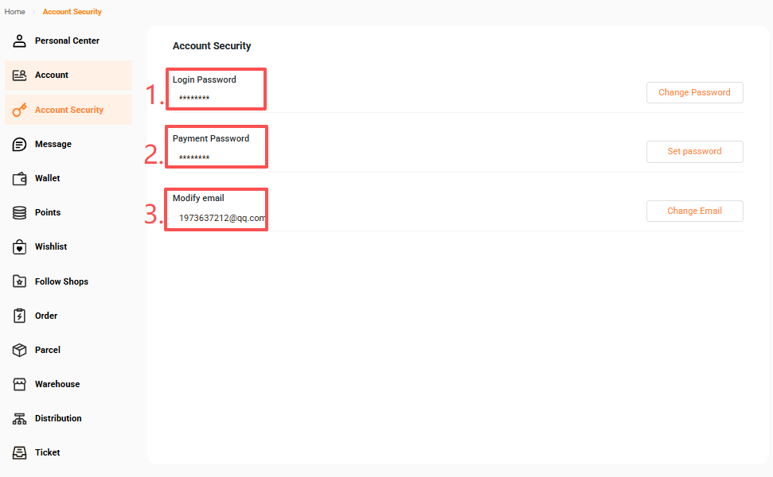
Task: Click the Account Security key icon
Action: point(20,110)
